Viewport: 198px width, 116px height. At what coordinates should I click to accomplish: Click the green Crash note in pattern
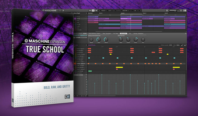[x=90, y=71]
